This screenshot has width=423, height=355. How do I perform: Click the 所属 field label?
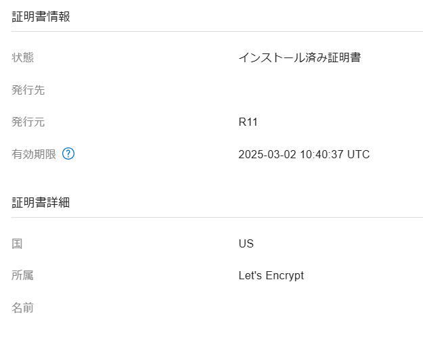pyautogui.click(x=22, y=275)
